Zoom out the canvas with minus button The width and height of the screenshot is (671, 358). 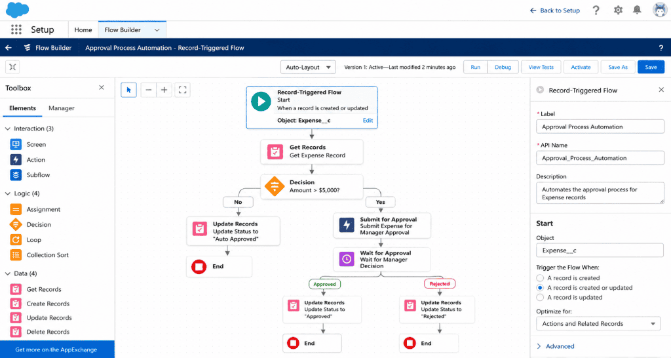click(149, 90)
